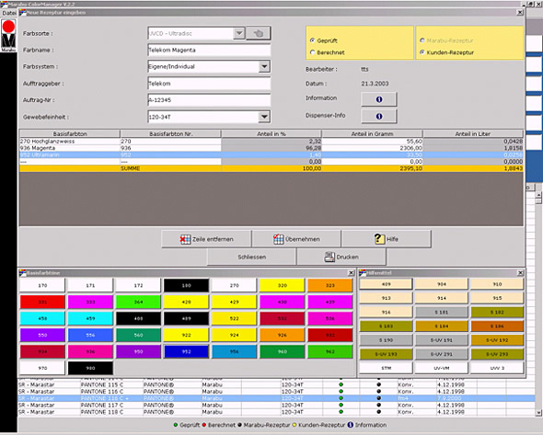
Task: Pick black base colour swatch 180
Action: click(186, 285)
